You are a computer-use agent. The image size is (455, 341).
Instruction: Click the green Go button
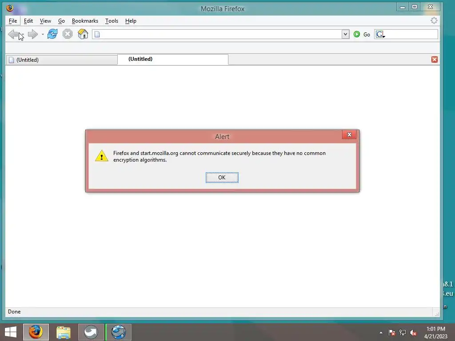[362, 35]
